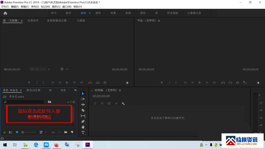The width and height of the screenshot is (265, 149).
Task: Click Find magnifier icon in Project panel footer
Action: click(x=59, y=132)
